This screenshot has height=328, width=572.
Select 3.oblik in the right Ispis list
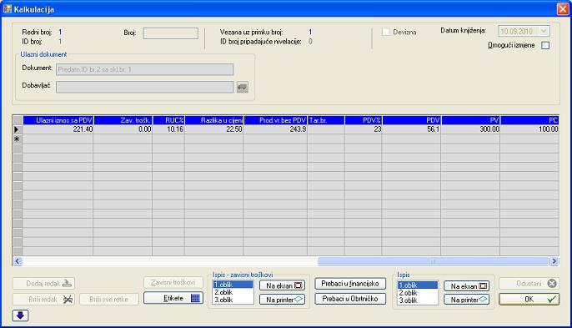tap(418, 300)
